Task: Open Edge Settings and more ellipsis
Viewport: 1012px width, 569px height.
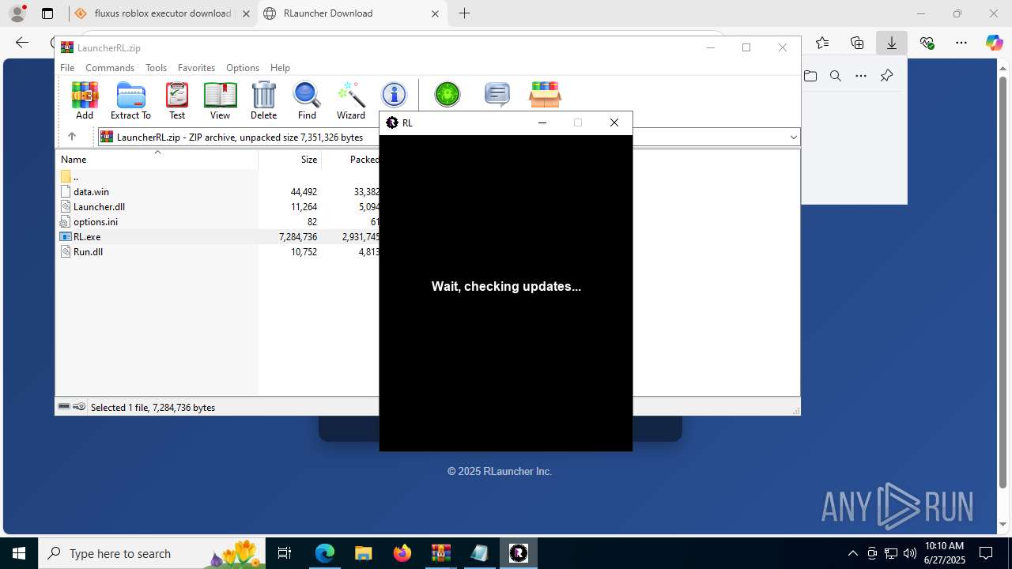Action: pos(961,43)
